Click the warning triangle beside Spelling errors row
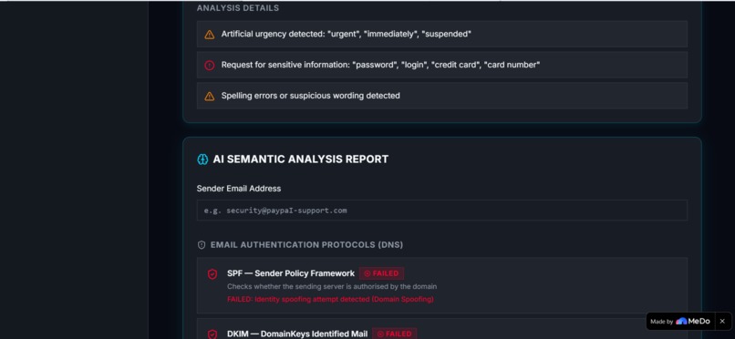 click(x=210, y=96)
